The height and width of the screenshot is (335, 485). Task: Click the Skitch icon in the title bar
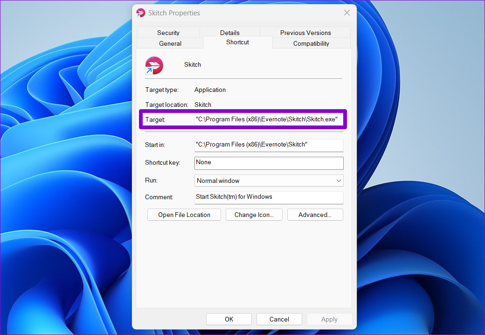coord(141,13)
